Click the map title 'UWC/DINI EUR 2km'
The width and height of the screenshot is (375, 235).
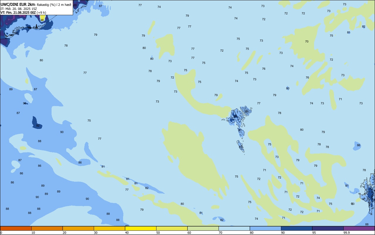point(18,4)
